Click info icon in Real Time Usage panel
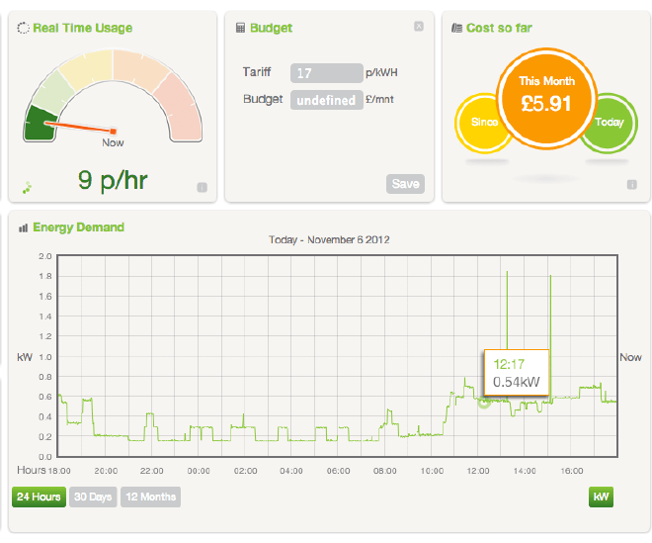The width and height of the screenshot is (652, 543). pyautogui.click(x=202, y=186)
